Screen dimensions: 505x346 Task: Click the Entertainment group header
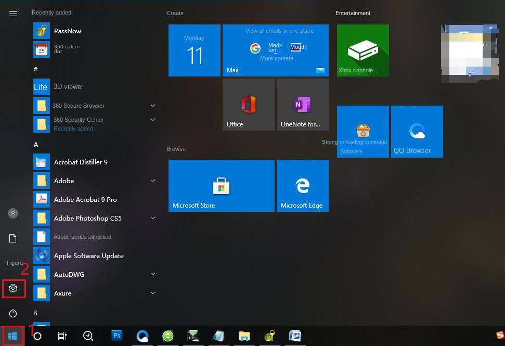click(353, 13)
